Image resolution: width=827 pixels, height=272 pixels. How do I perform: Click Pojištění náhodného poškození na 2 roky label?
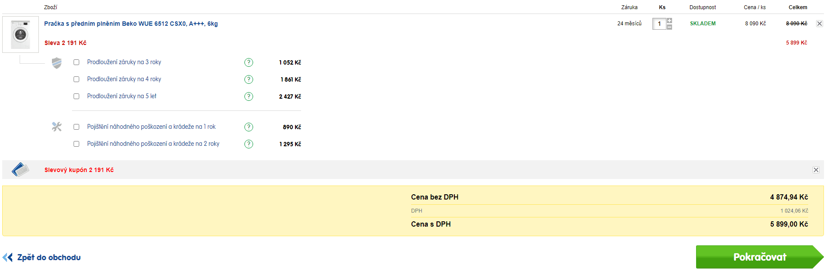coord(153,144)
